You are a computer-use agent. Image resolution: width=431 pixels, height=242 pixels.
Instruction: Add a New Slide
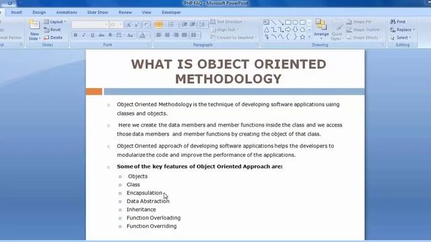pyautogui.click(x=34, y=30)
